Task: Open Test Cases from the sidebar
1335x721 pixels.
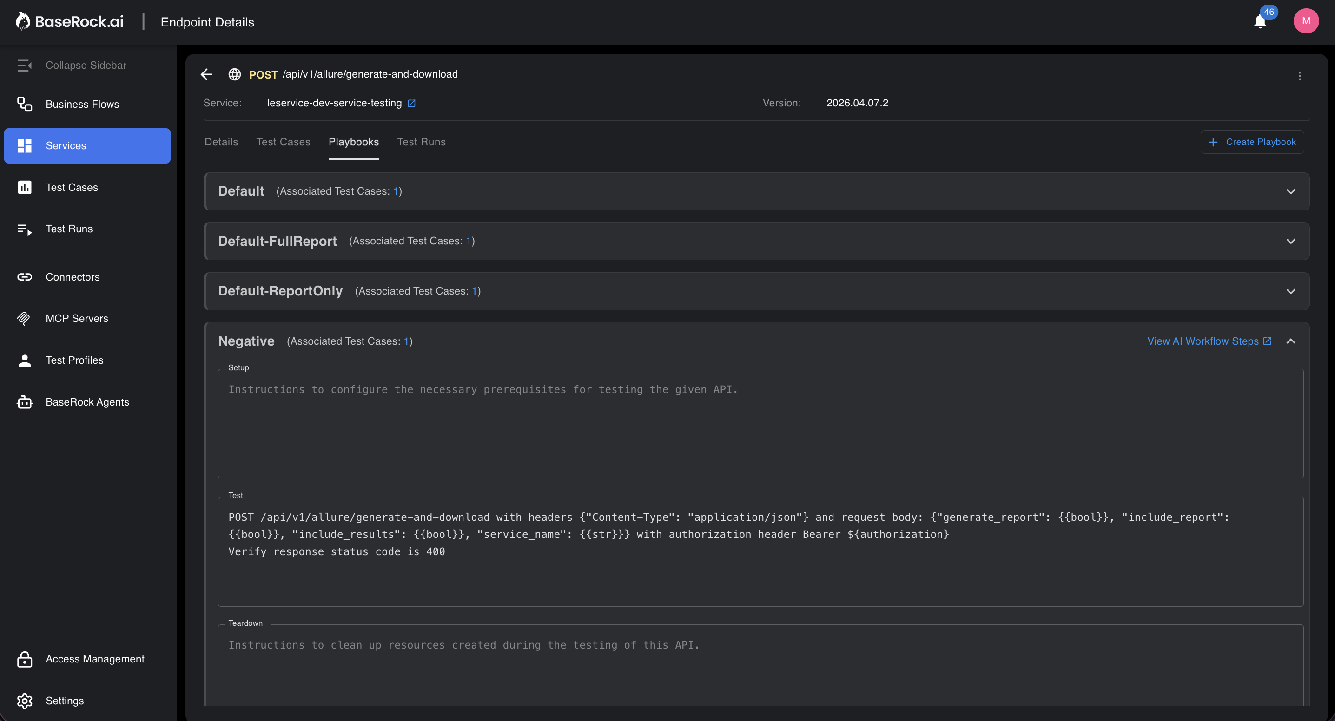Action: [71, 187]
